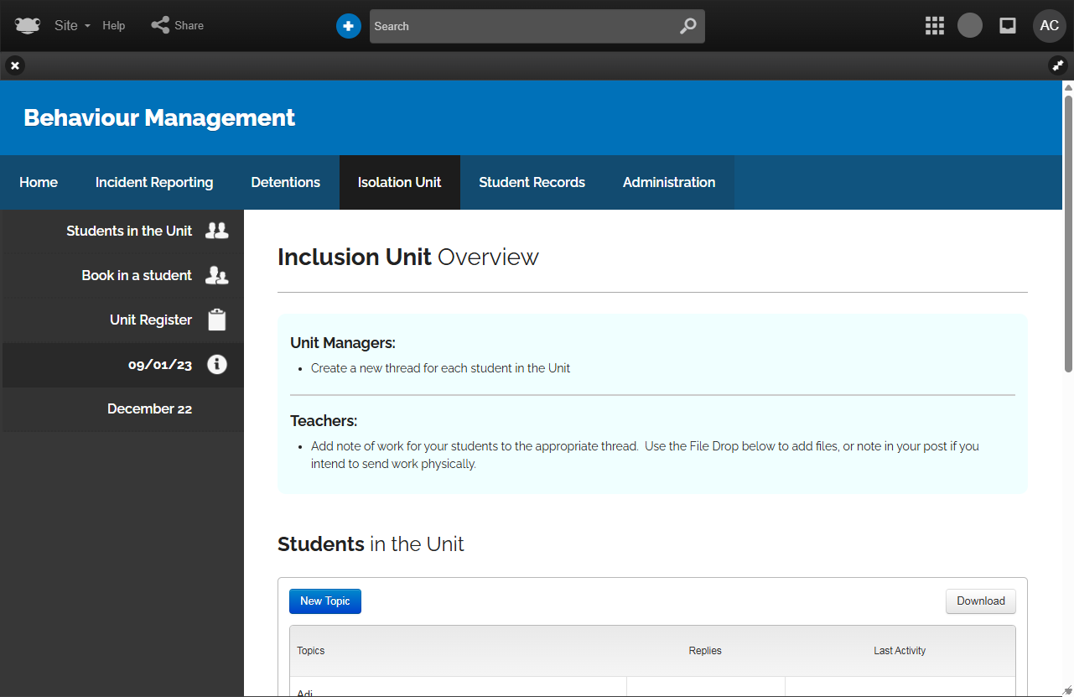Image resolution: width=1074 pixels, height=697 pixels.
Task: Click the magnifying glass search icon
Action: (687, 26)
